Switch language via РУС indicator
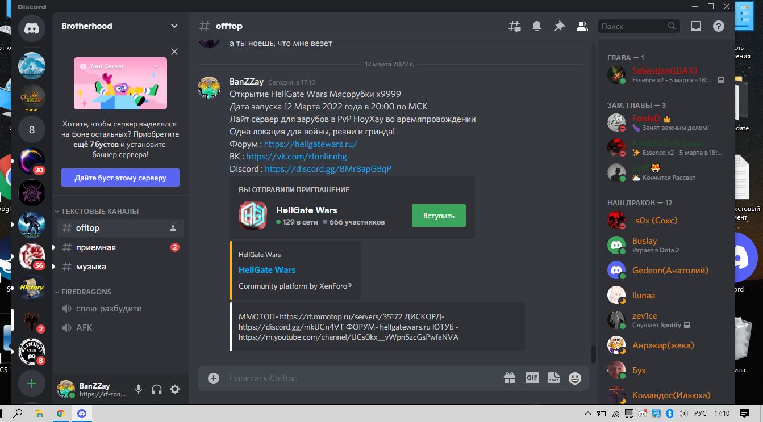The image size is (763, 422). pos(701,413)
